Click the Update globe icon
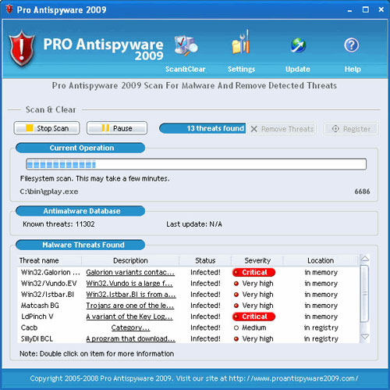The width and height of the screenshot is (390, 390). coord(298,45)
